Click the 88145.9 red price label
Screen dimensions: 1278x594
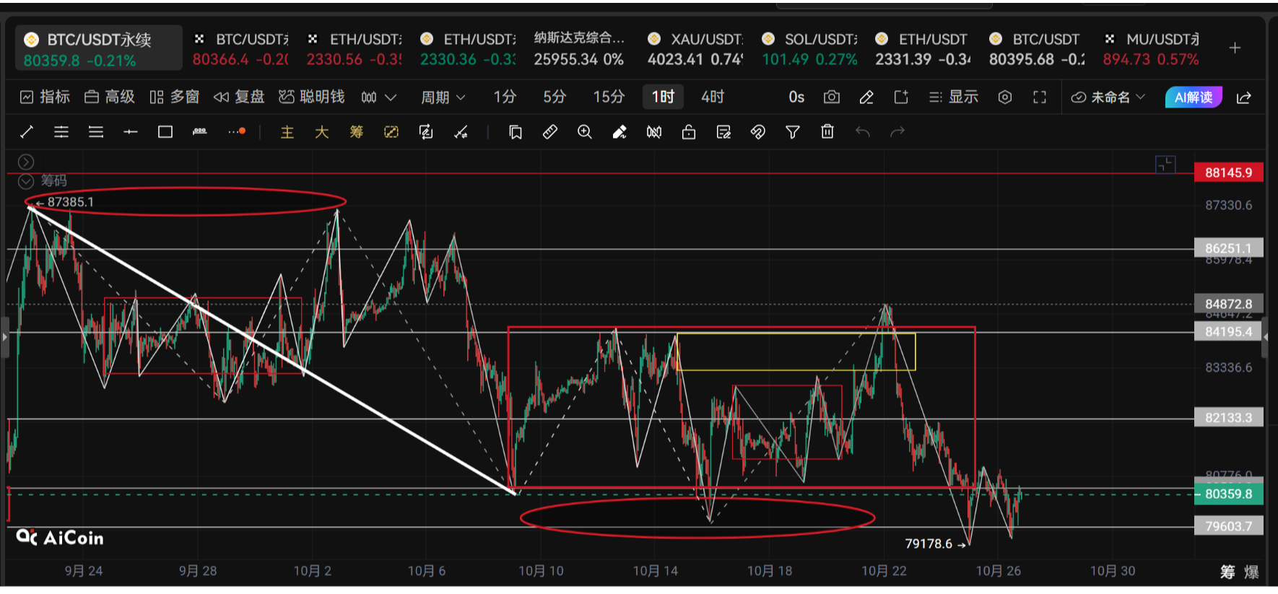[1229, 173]
